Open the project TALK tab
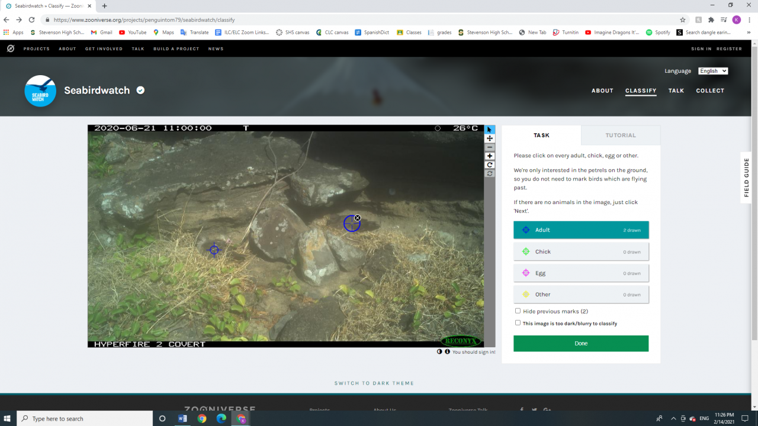The width and height of the screenshot is (758, 426). [676, 91]
